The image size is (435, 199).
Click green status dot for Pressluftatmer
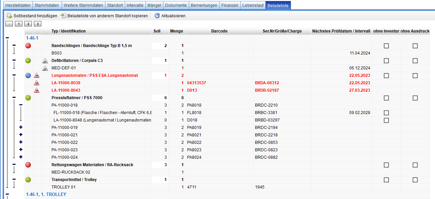(28, 98)
